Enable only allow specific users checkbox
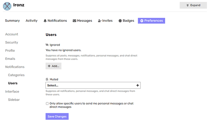 [x=47, y=103]
